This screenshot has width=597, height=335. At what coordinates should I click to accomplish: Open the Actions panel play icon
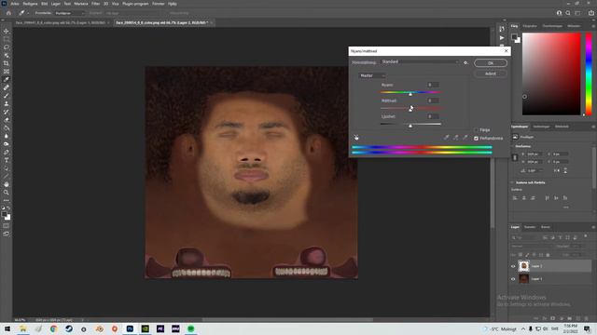(502, 38)
